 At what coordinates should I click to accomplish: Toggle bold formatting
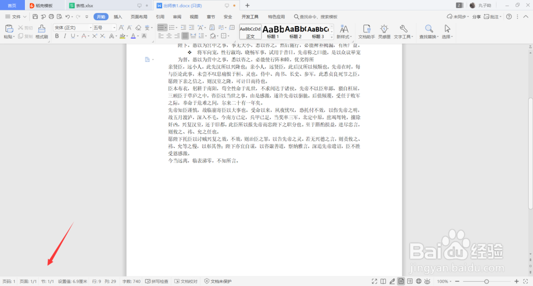coord(57,36)
